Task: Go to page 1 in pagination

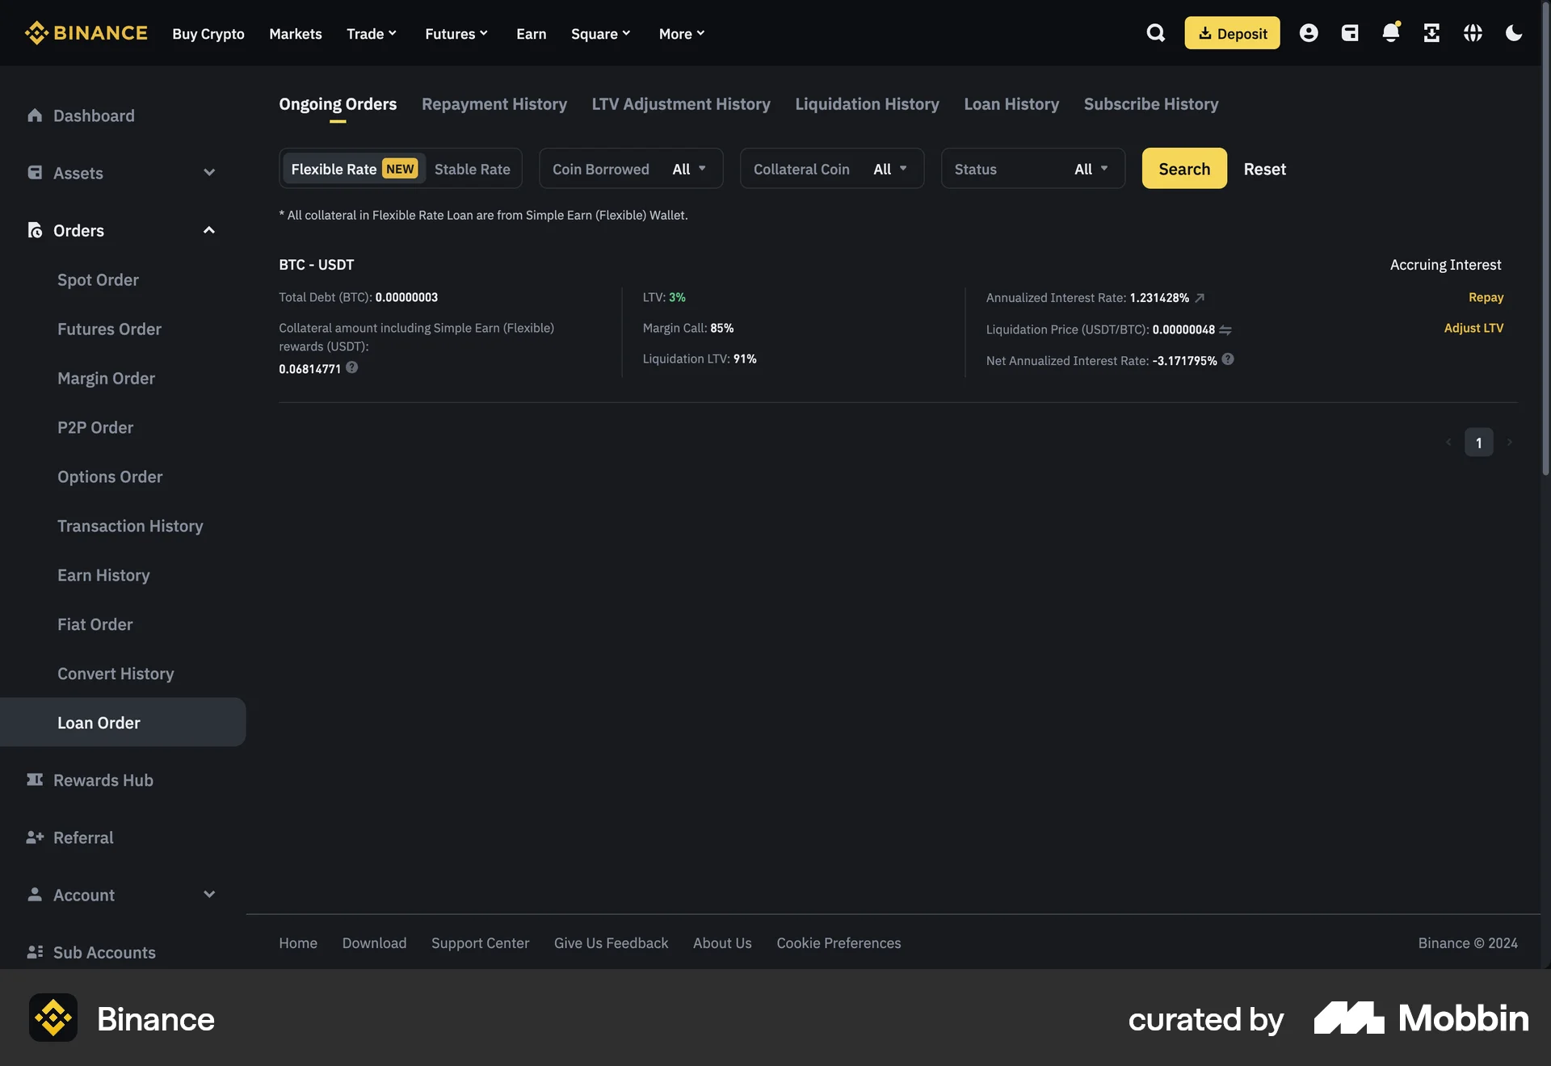Action: (1478, 442)
